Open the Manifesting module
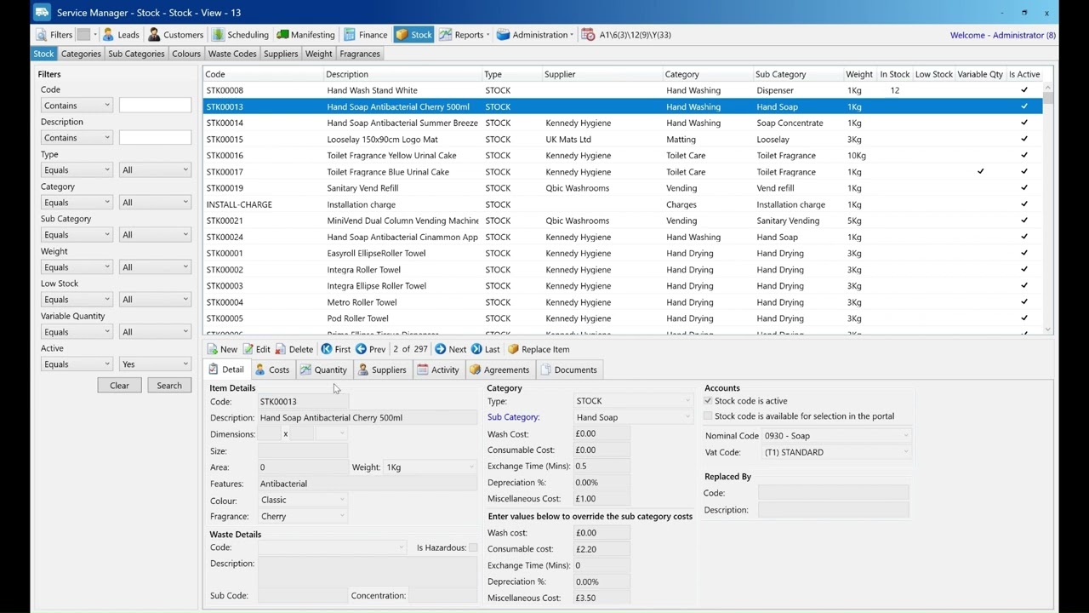The image size is (1089, 613). pyautogui.click(x=305, y=35)
